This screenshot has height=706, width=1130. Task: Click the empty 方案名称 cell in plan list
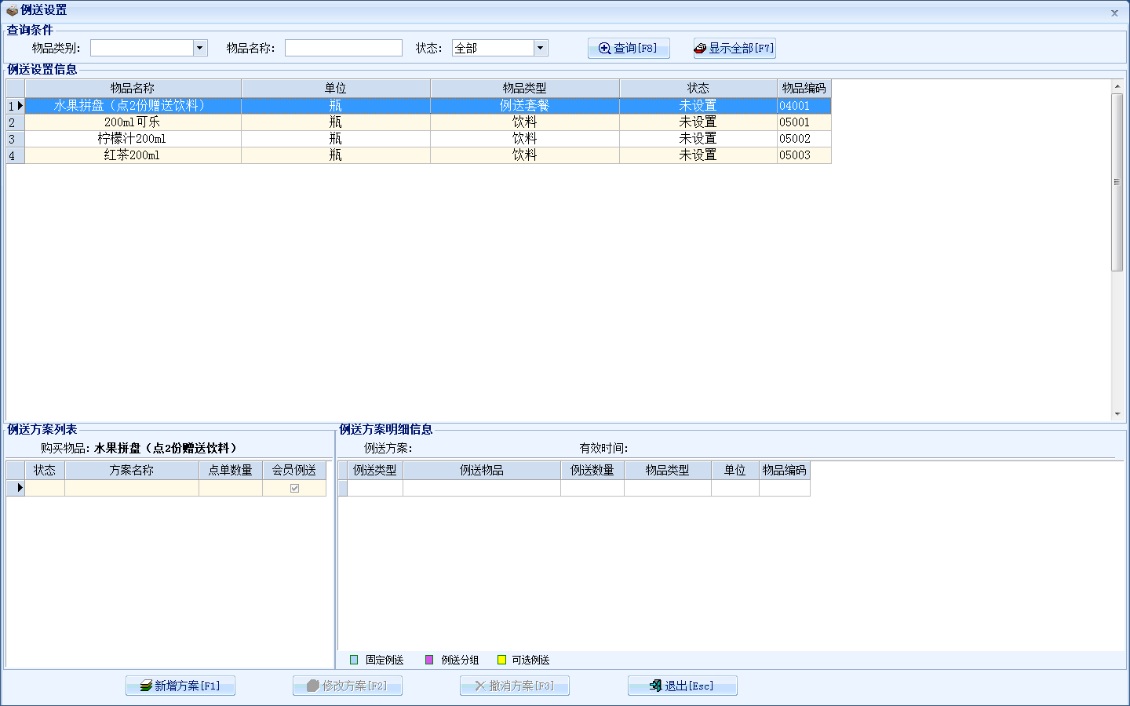tap(132, 488)
